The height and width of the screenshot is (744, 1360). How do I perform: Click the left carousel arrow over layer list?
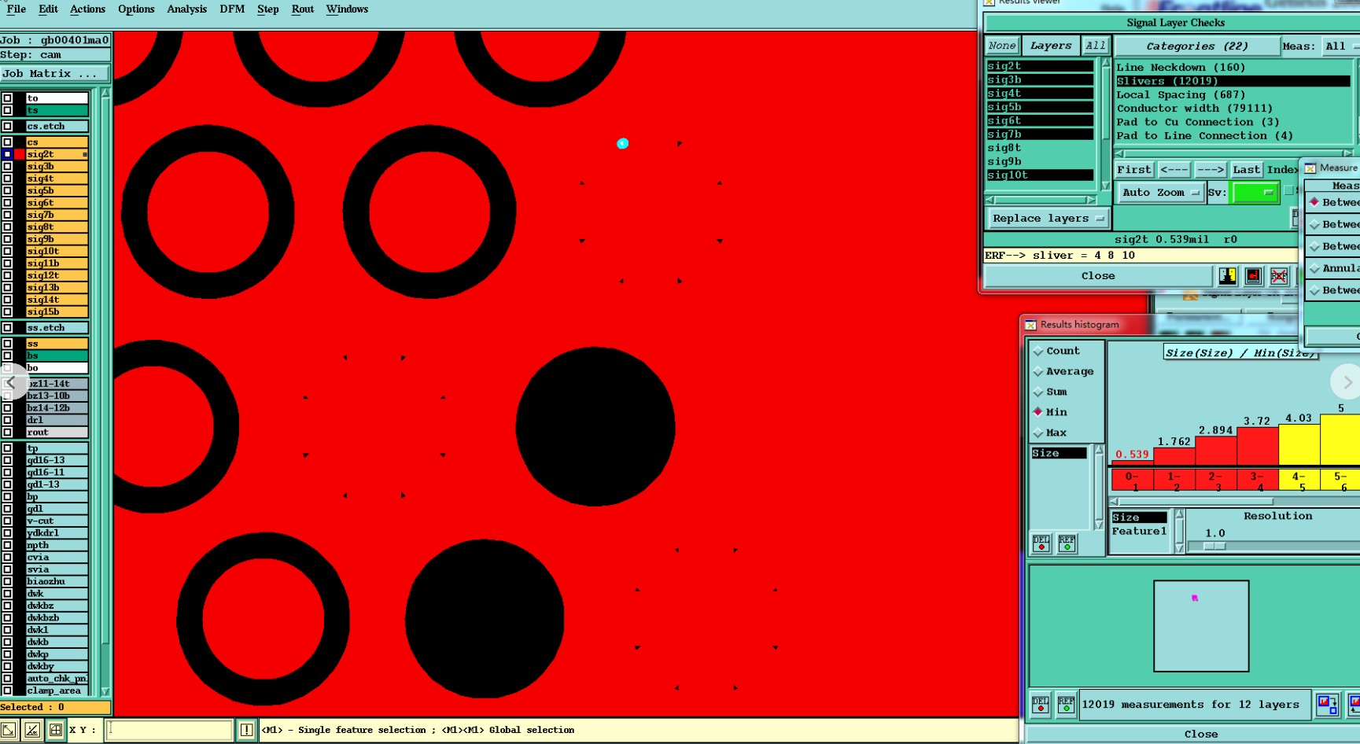(x=11, y=383)
